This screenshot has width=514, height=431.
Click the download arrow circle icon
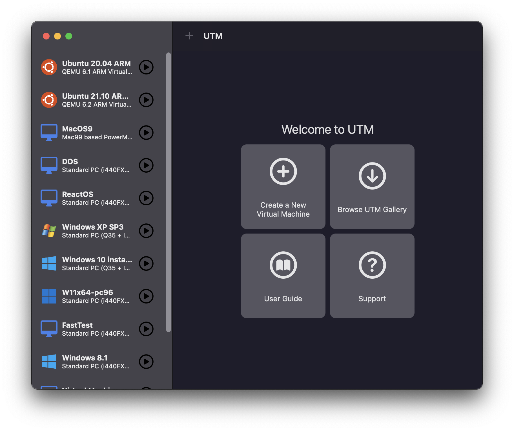click(x=372, y=176)
